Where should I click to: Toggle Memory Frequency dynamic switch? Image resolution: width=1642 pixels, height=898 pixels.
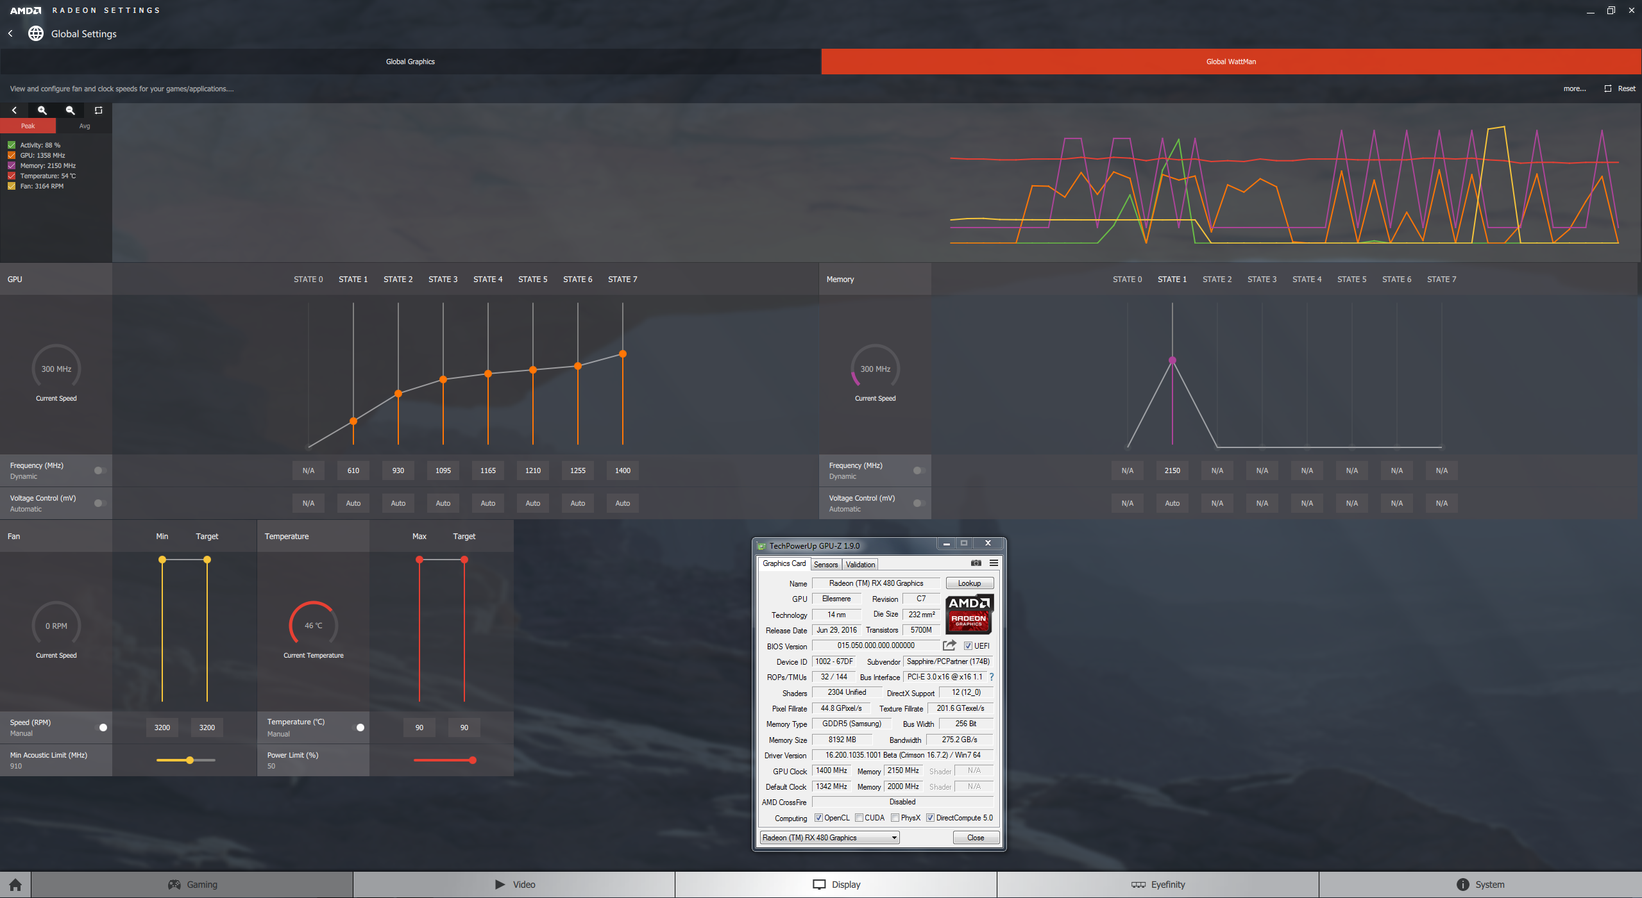tap(918, 470)
